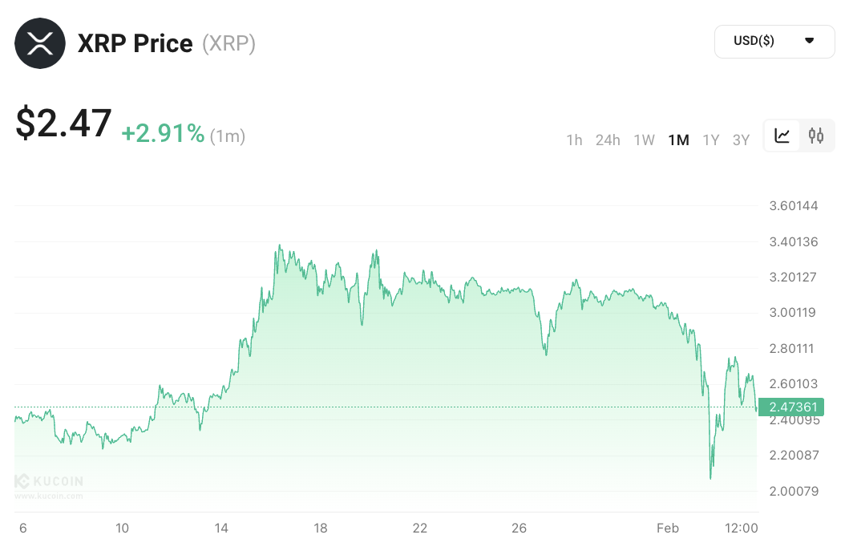Select the 1W time range
Screen dimensions: 845x555
(645, 140)
